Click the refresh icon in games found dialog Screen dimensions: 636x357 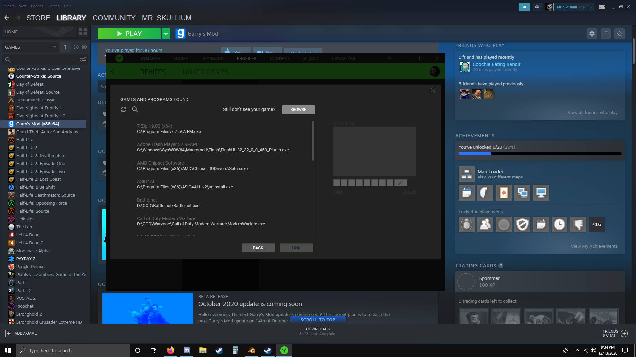(124, 109)
